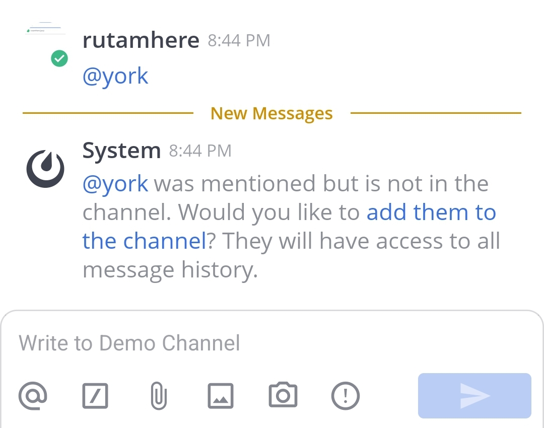
Task: Set message priority with the exclamation icon
Action: 346,395
